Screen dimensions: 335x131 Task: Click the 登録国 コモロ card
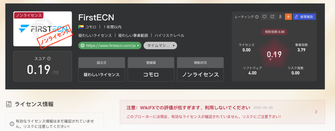tap(151, 69)
